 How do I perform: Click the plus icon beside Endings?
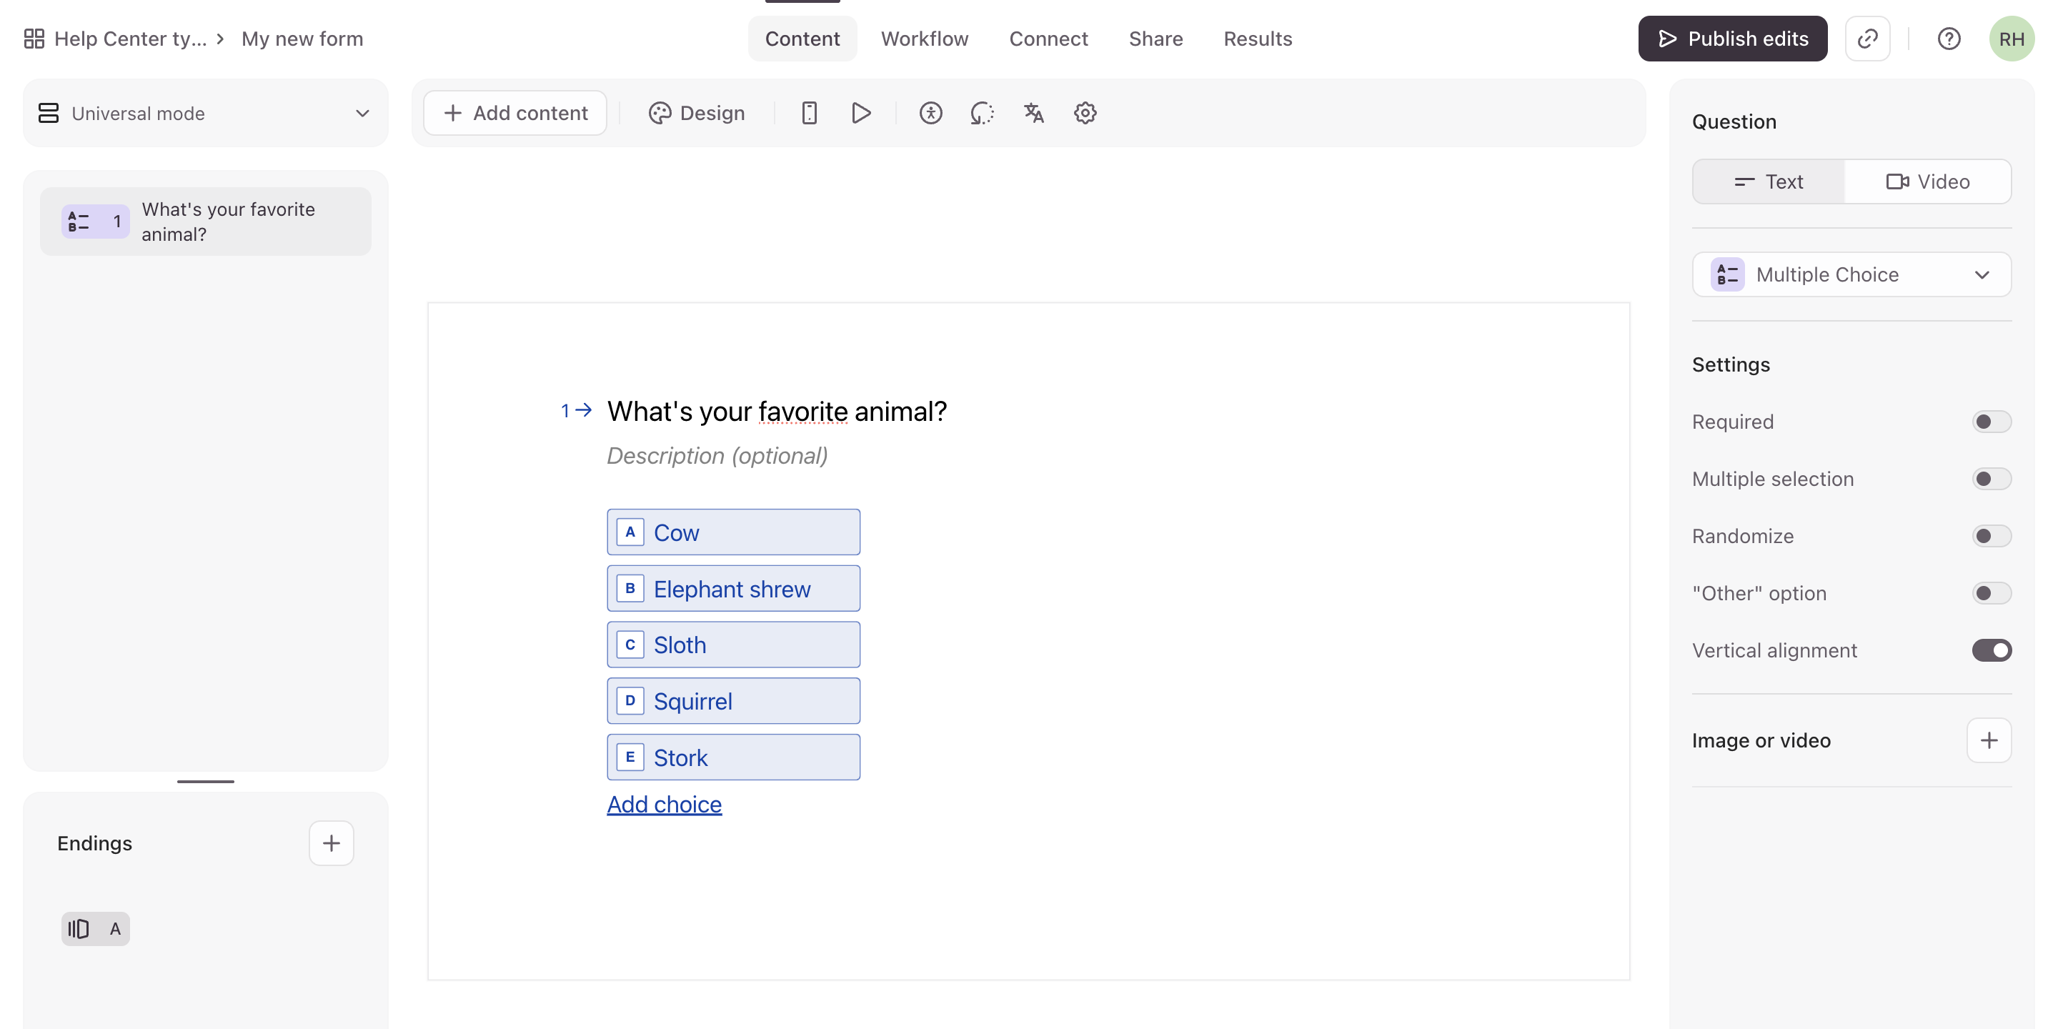click(x=331, y=843)
